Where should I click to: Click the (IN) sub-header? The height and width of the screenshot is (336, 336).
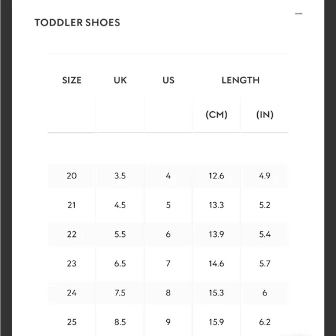tap(265, 115)
